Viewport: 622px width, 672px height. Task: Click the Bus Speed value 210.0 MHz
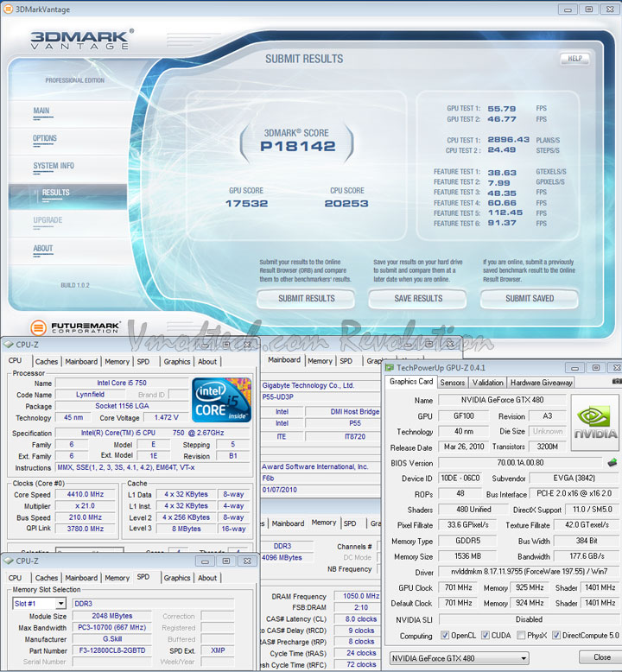[86, 517]
